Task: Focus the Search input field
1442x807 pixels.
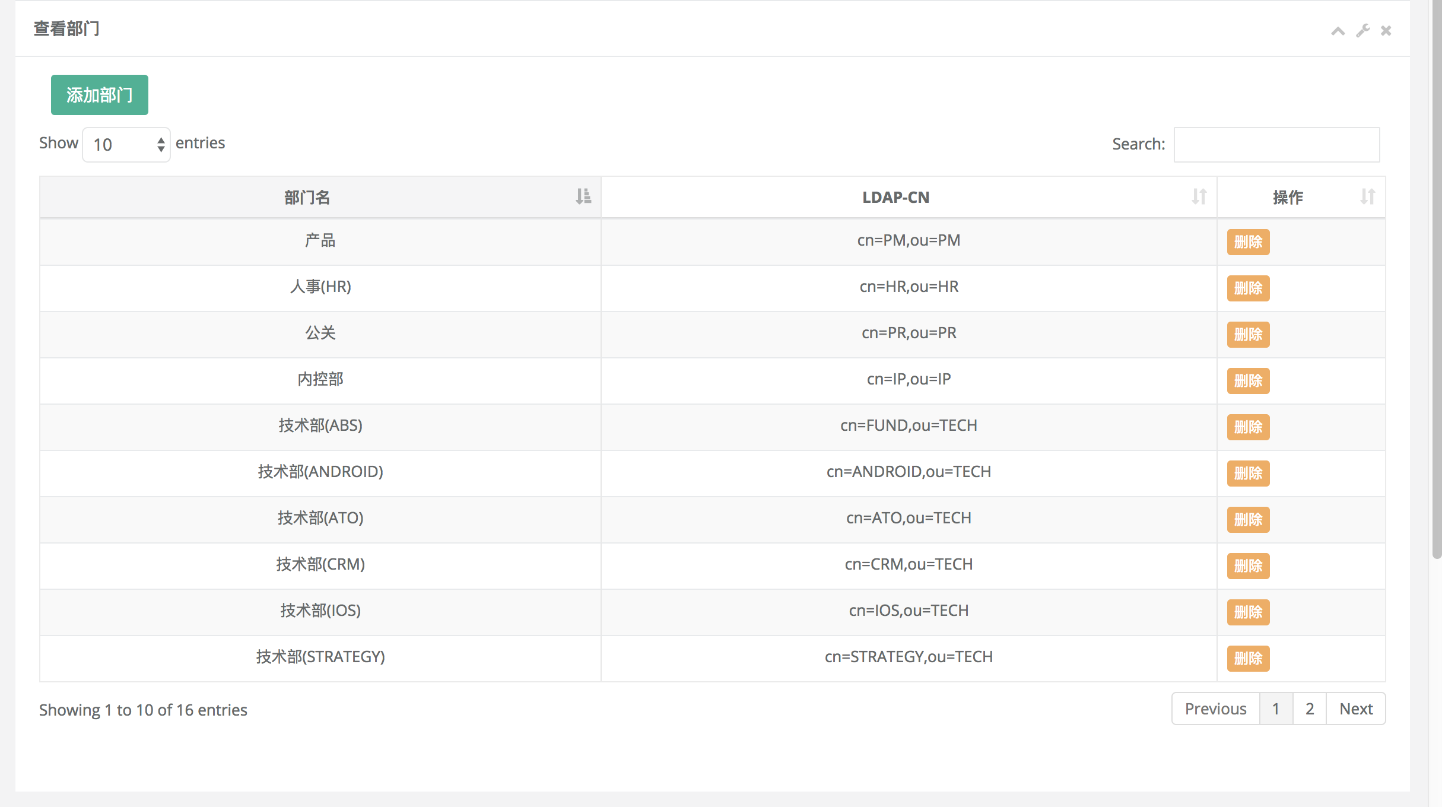Action: click(1276, 145)
